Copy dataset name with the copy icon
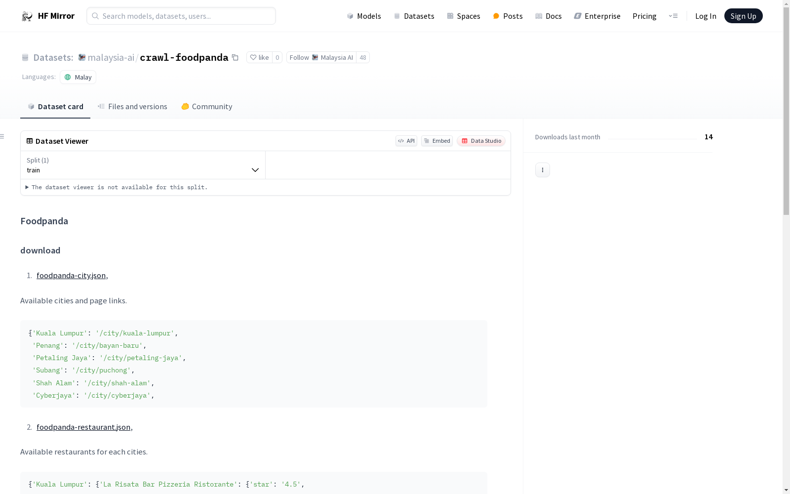The height and width of the screenshot is (494, 790). pyautogui.click(x=236, y=58)
